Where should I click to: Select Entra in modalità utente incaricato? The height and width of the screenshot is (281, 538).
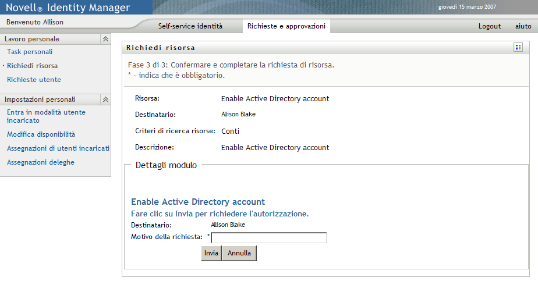[46, 116]
